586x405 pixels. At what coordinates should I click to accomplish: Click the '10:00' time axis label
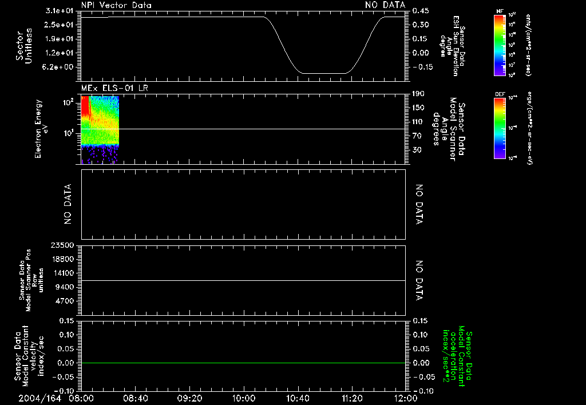(244, 398)
